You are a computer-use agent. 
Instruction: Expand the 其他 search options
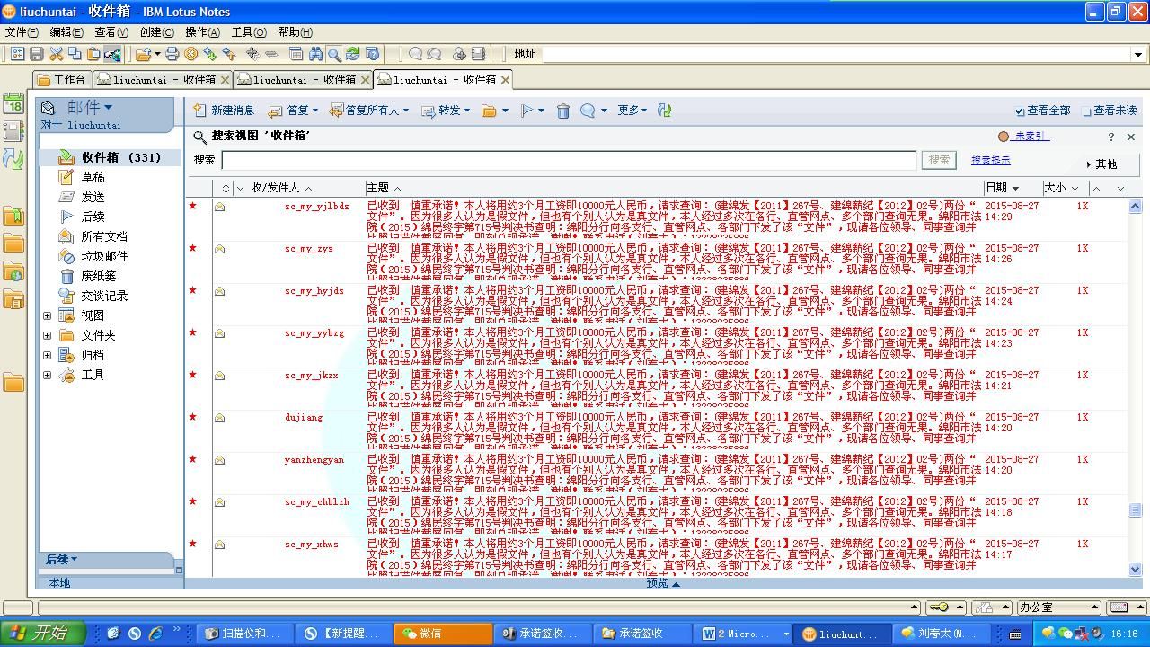[x=1101, y=164]
